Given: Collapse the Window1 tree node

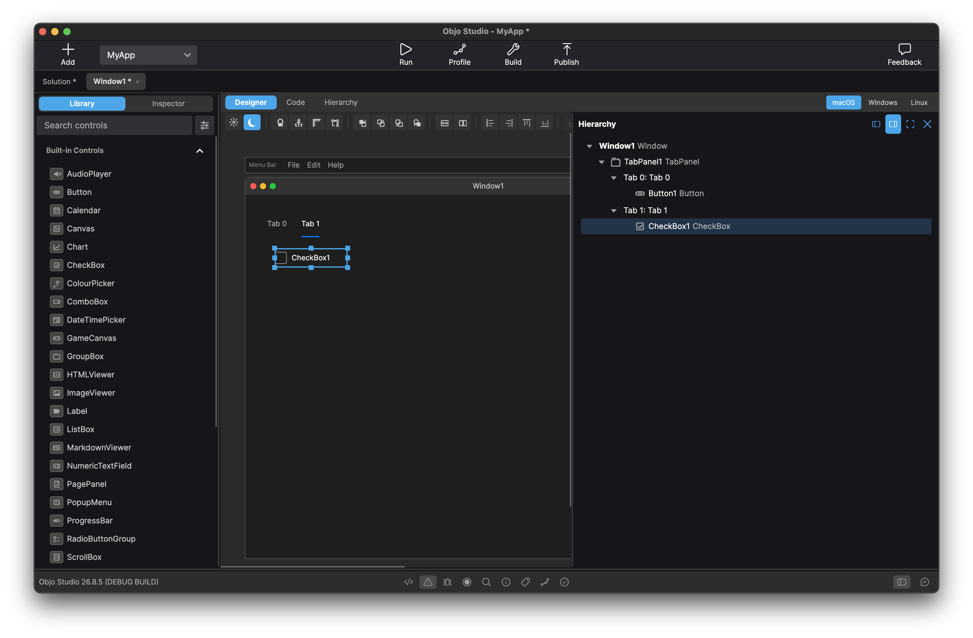Looking at the screenshot, I should tap(589, 146).
